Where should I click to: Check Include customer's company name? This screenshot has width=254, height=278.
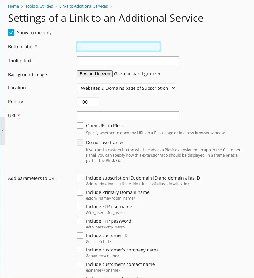[x=80, y=250]
